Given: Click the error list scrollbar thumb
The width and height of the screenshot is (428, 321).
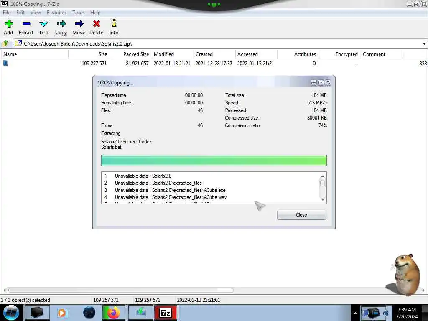Looking at the screenshot, I should pyautogui.click(x=322, y=183).
